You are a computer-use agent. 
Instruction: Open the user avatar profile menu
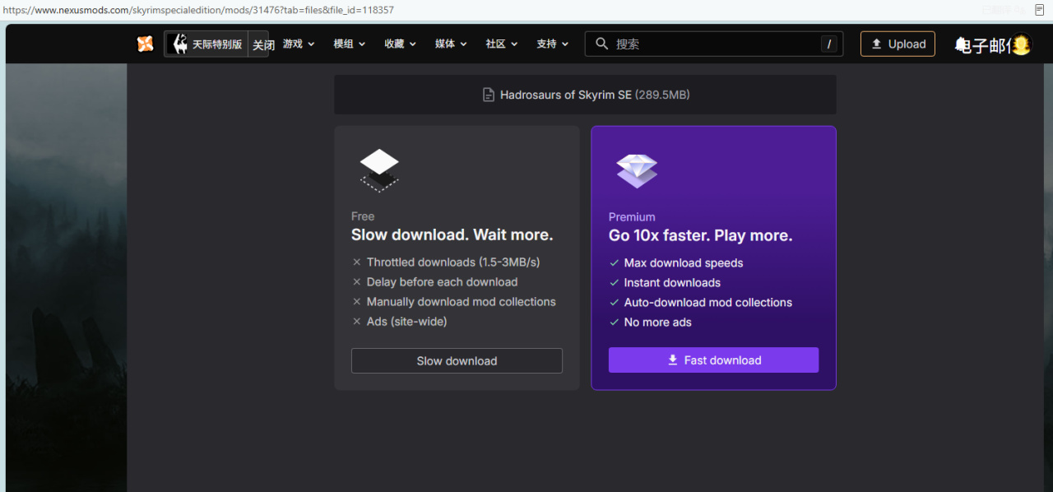[x=1021, y=44]
